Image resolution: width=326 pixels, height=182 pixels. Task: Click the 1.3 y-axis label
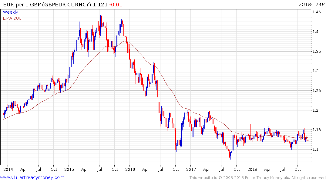[x=315, y=71]
